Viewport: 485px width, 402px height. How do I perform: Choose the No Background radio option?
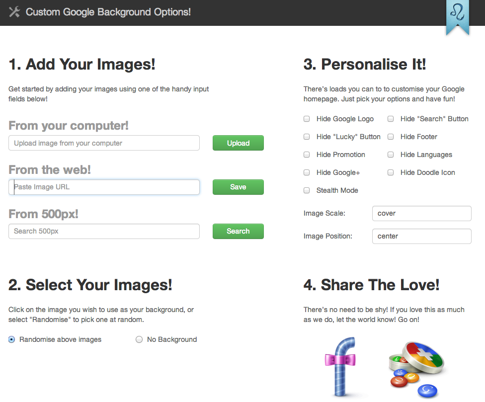pyautogui.click(x=139, y=339)
